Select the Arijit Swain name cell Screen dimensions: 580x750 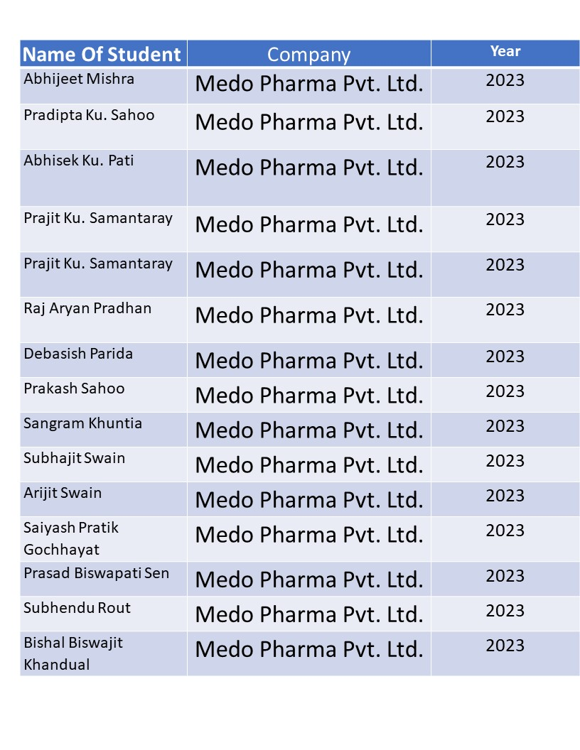tap(103, 499)
